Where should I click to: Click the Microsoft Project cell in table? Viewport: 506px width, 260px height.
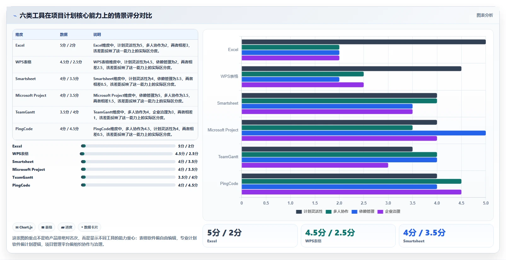[x=31, y=95]
